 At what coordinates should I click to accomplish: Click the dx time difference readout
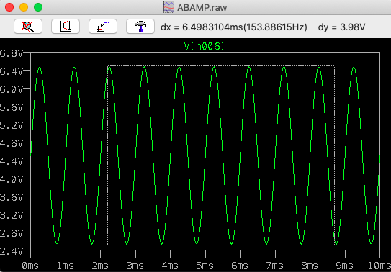(234, 27)
